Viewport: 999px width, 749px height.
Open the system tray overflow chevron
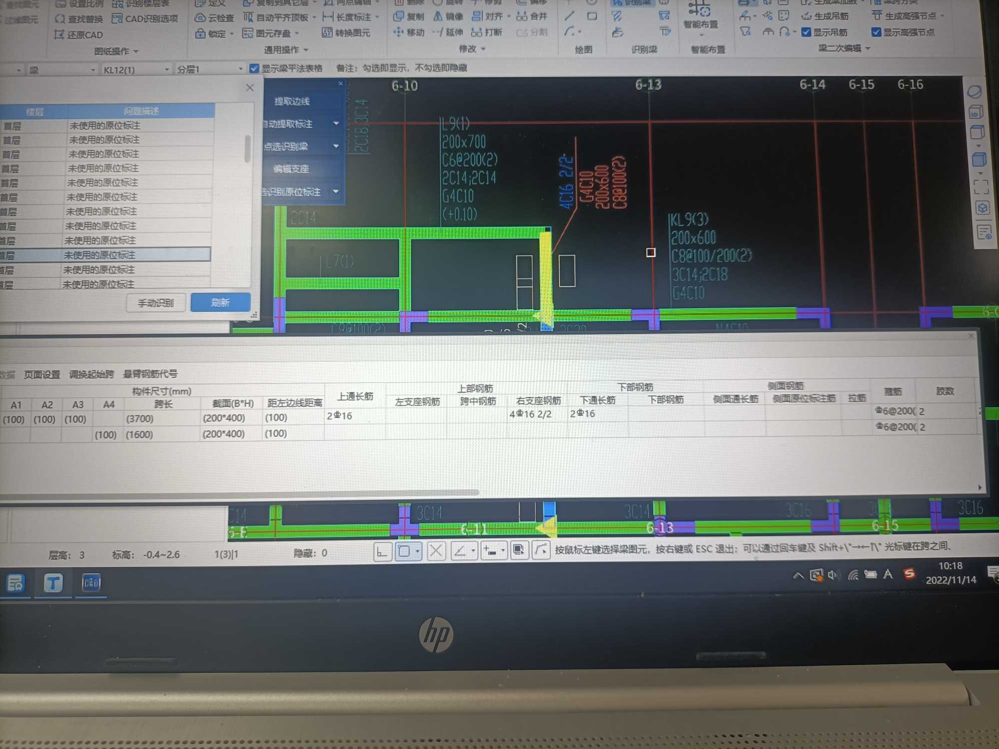(x=798, y=575)
